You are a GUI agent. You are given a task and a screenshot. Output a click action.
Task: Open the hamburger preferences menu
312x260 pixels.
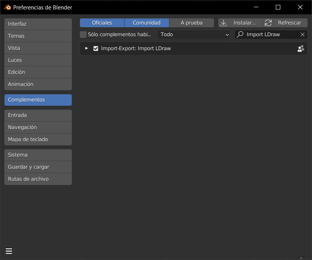9,251
